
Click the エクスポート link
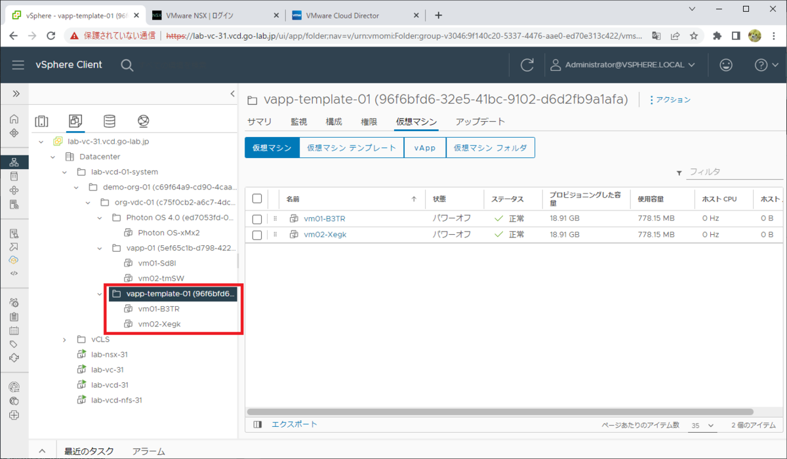point(294,424)
